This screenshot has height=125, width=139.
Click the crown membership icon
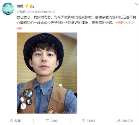[32, 6]
